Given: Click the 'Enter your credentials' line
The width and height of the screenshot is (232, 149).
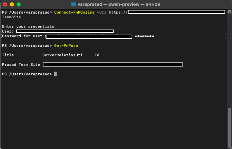Looking at the screenshot, I should [28, 26].
